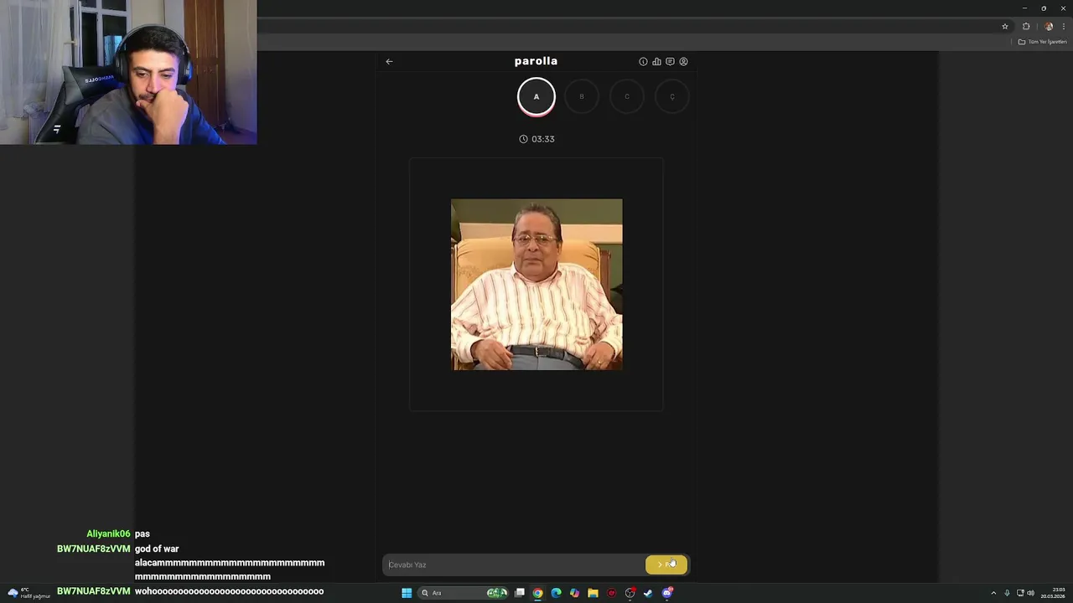1073x603 pixels.
Task: Go back with the parolla arrow
Action: point(389,61)
